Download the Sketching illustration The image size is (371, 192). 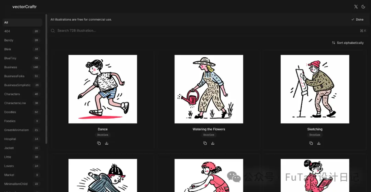(x=319, y=143)
